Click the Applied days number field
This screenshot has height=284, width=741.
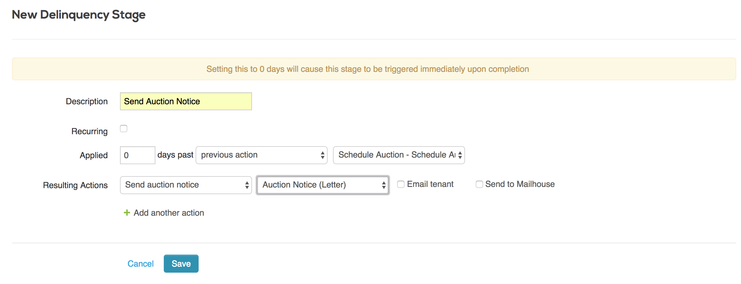pos(137,155)
